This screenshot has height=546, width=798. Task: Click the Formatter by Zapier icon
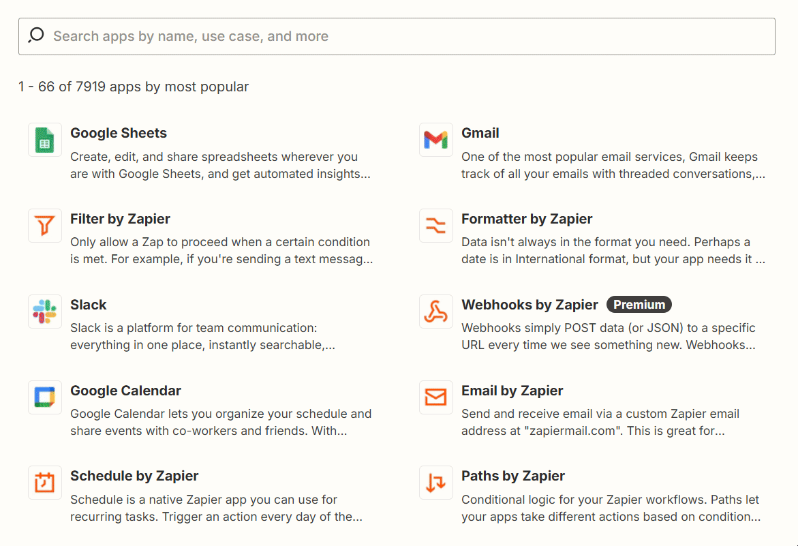(x=436, y=226)
